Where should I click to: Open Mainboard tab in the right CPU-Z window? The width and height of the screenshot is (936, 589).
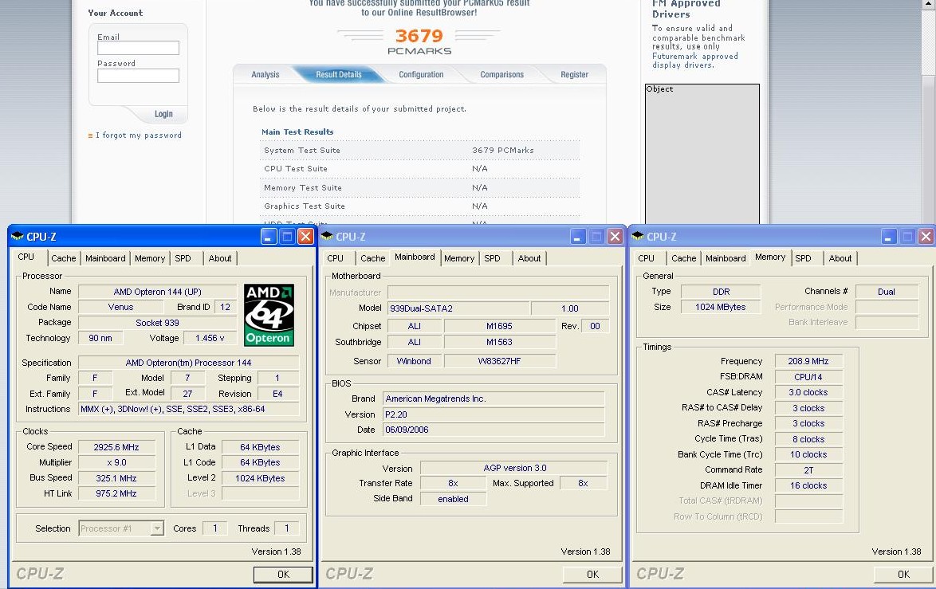coord(726,258)
